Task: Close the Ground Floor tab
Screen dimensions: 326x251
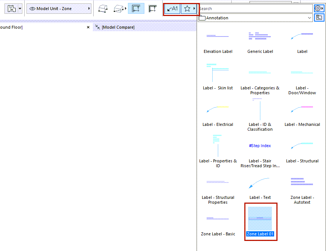Action: [x=88, y=27]
